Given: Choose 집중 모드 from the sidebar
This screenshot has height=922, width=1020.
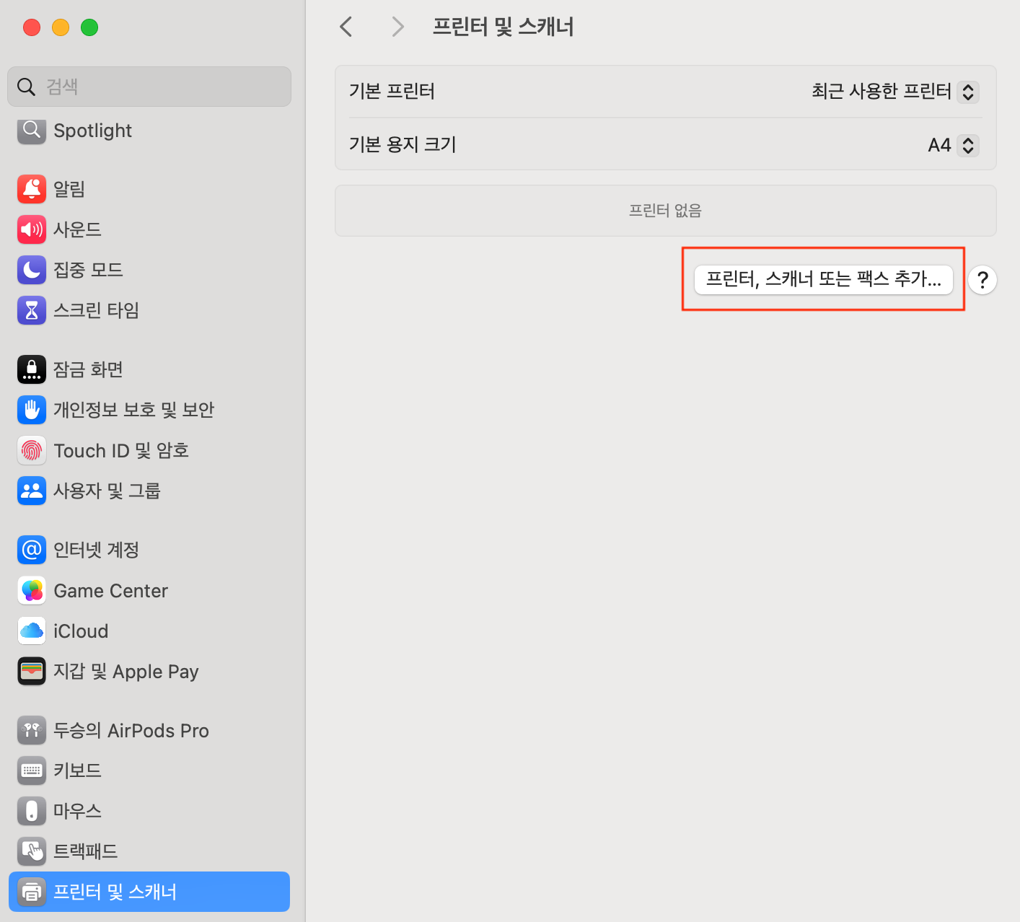Looking at the screenshot, I should tap(149, 270).
